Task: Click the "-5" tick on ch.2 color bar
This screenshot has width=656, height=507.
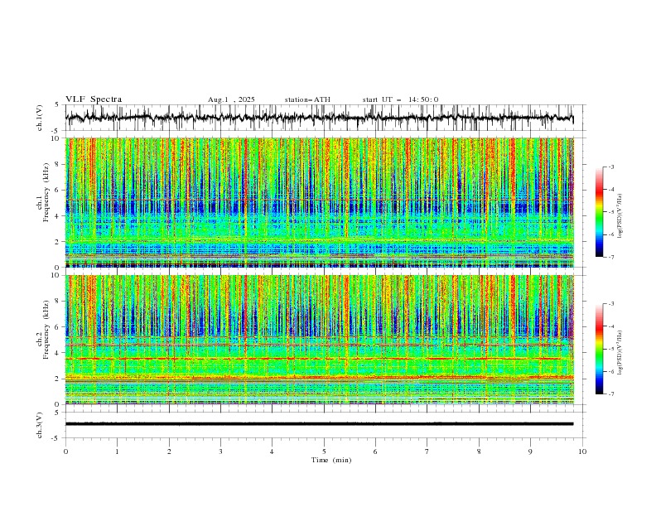Action: click(610, 349)
